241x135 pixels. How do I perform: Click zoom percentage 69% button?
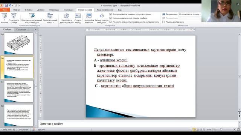tap(209, 129)
